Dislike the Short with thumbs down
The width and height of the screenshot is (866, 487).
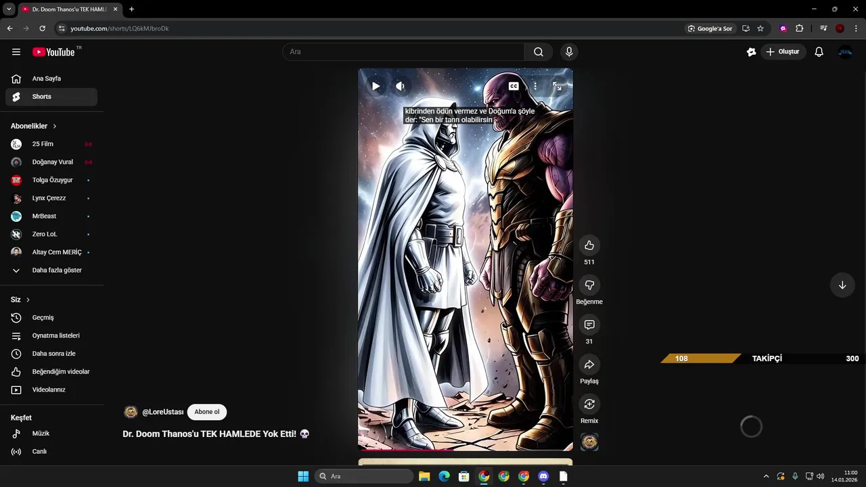pos(589,285)
